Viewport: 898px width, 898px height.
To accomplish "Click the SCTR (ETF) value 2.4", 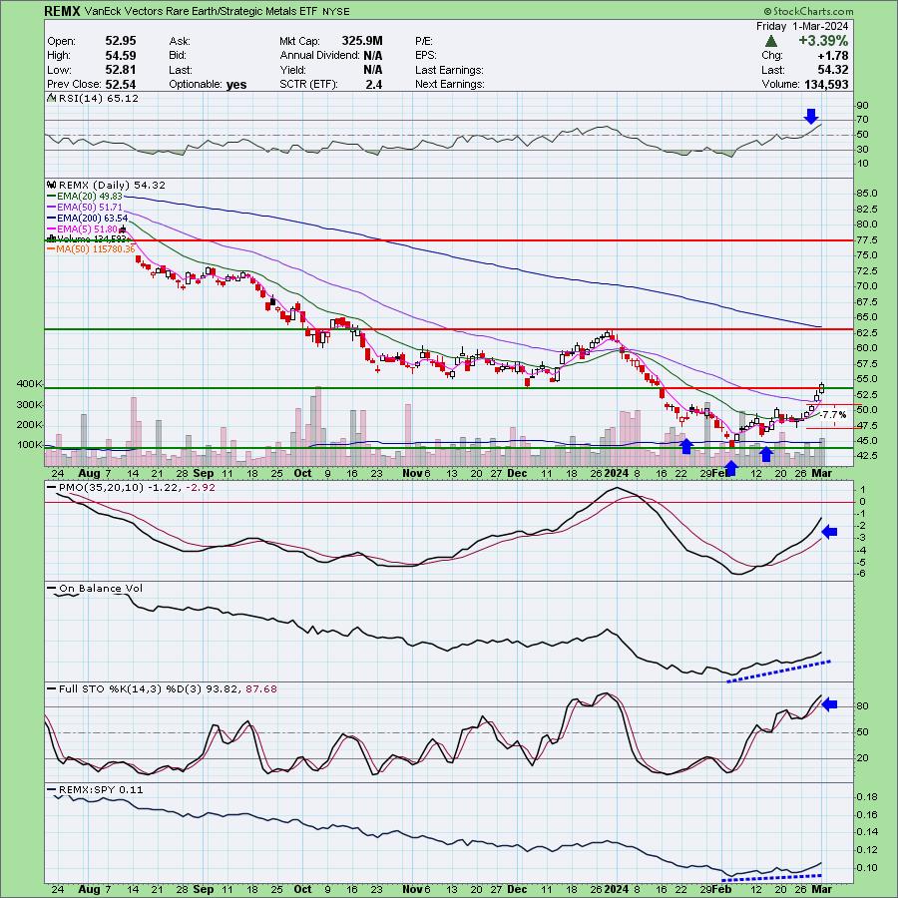I will click(374, 84).
